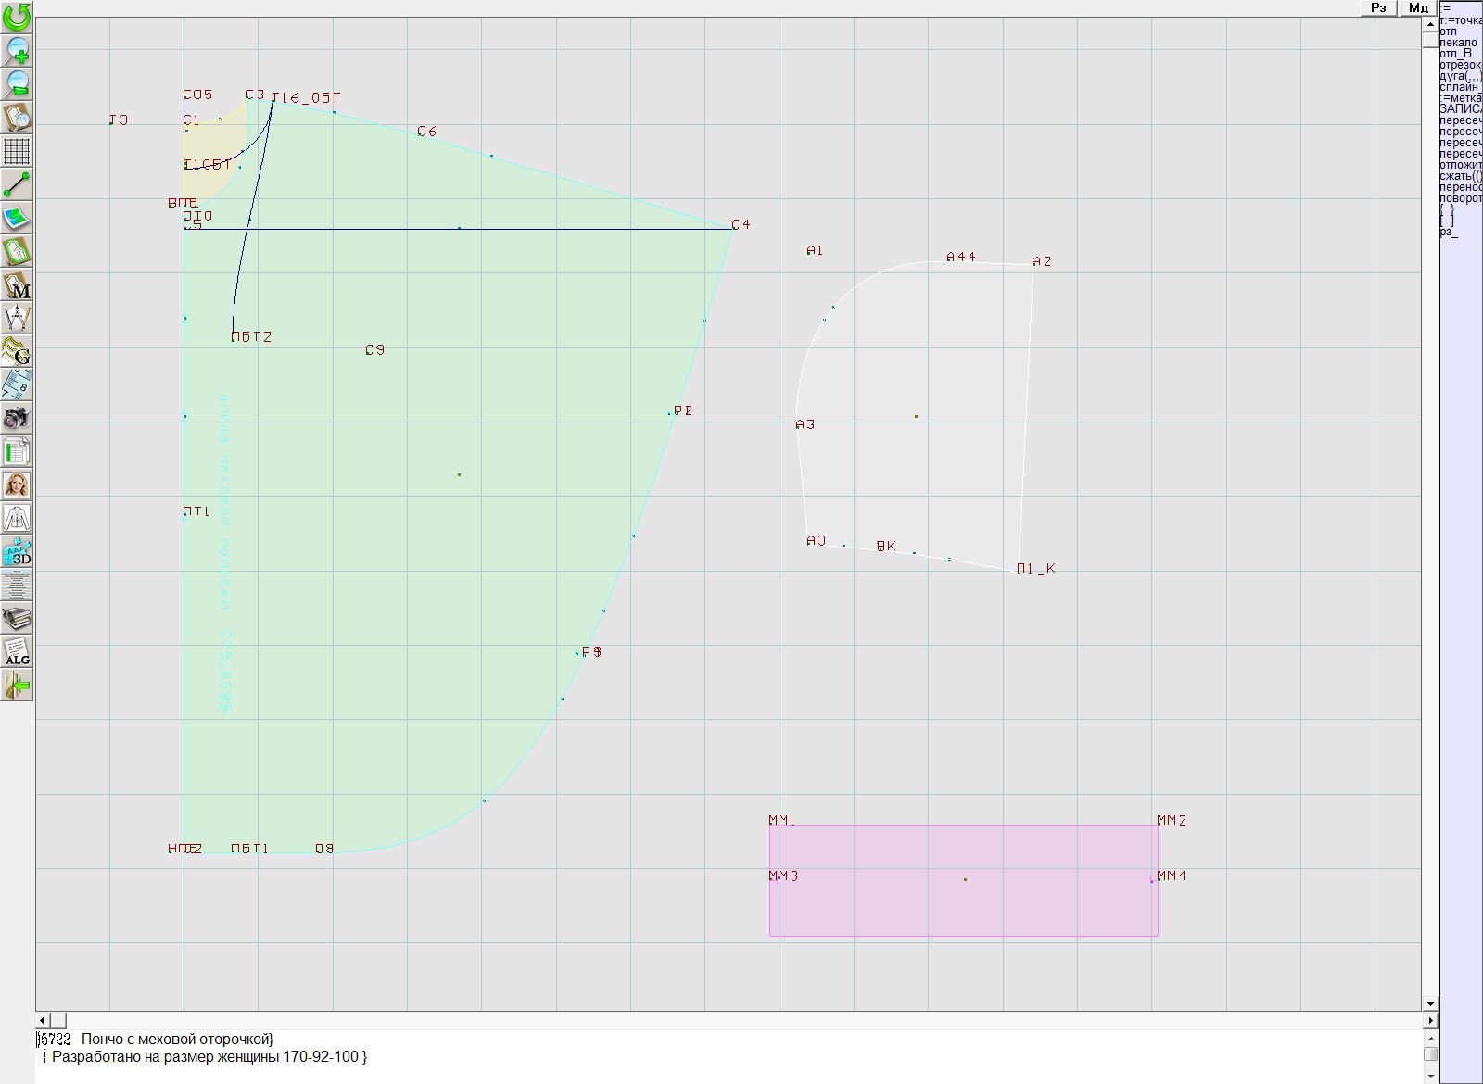The height and width of the screenshot is (1084, 1483).
Task: Select the line segment drawing tool
Action: [x=17, y=184]
